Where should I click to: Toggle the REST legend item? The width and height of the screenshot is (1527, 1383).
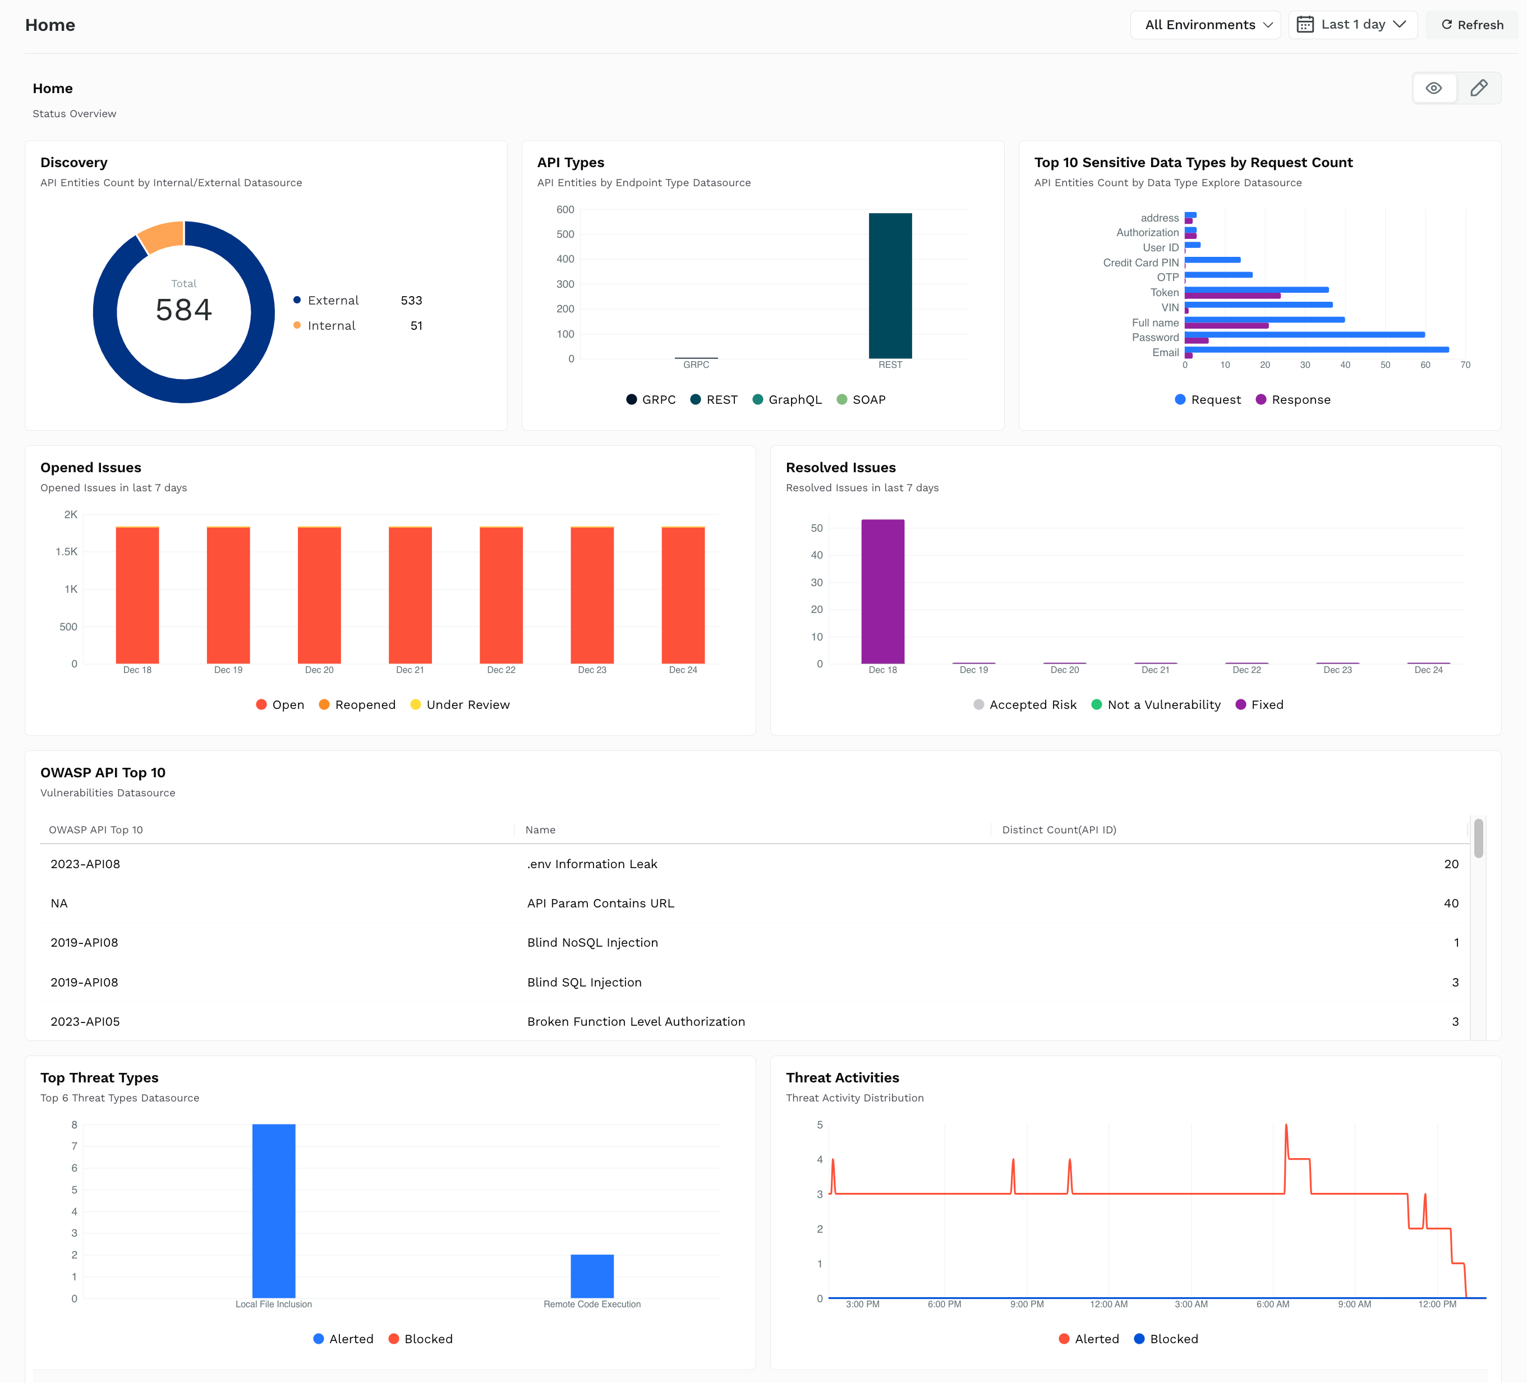tap(714, 400)
